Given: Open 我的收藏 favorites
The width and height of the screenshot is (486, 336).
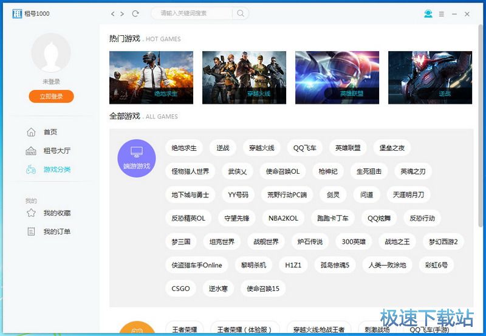Looking at the screenshot, I should pos(56,213).
